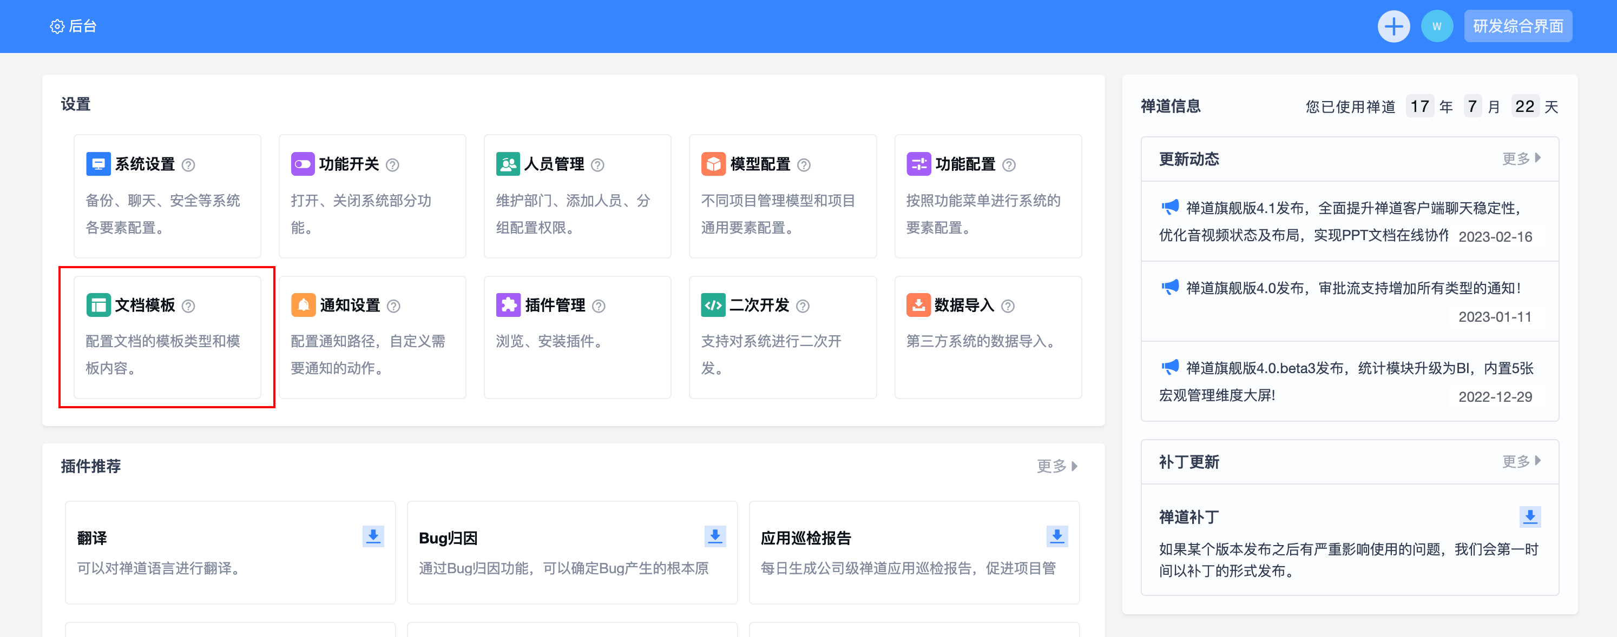Click the plus quick-create button
Screen dimensions: 1617x637
(x=1393, y=26)
